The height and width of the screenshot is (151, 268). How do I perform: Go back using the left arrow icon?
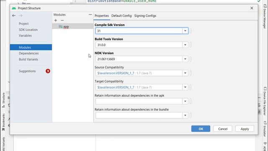point(14,16)
